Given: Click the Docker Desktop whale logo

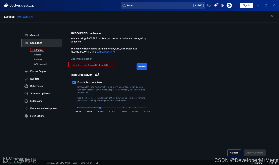Looking at the screenshot, I should tap(6, 5).
